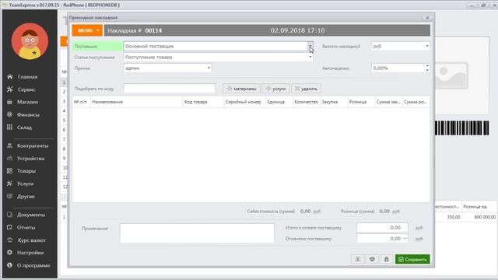
Task: Click the print invoice icon button
Action: click(372, 259)
